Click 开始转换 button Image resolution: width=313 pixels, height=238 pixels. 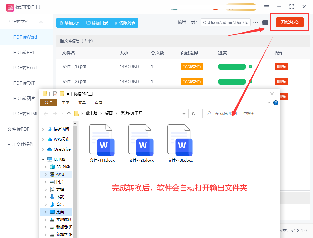(290, 22)
